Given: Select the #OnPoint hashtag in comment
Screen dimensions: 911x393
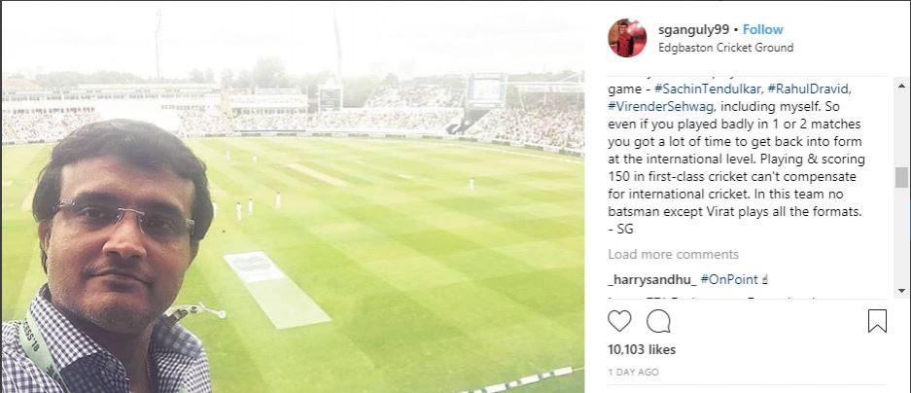Looking at the screenshot, I should coord(729,279).
